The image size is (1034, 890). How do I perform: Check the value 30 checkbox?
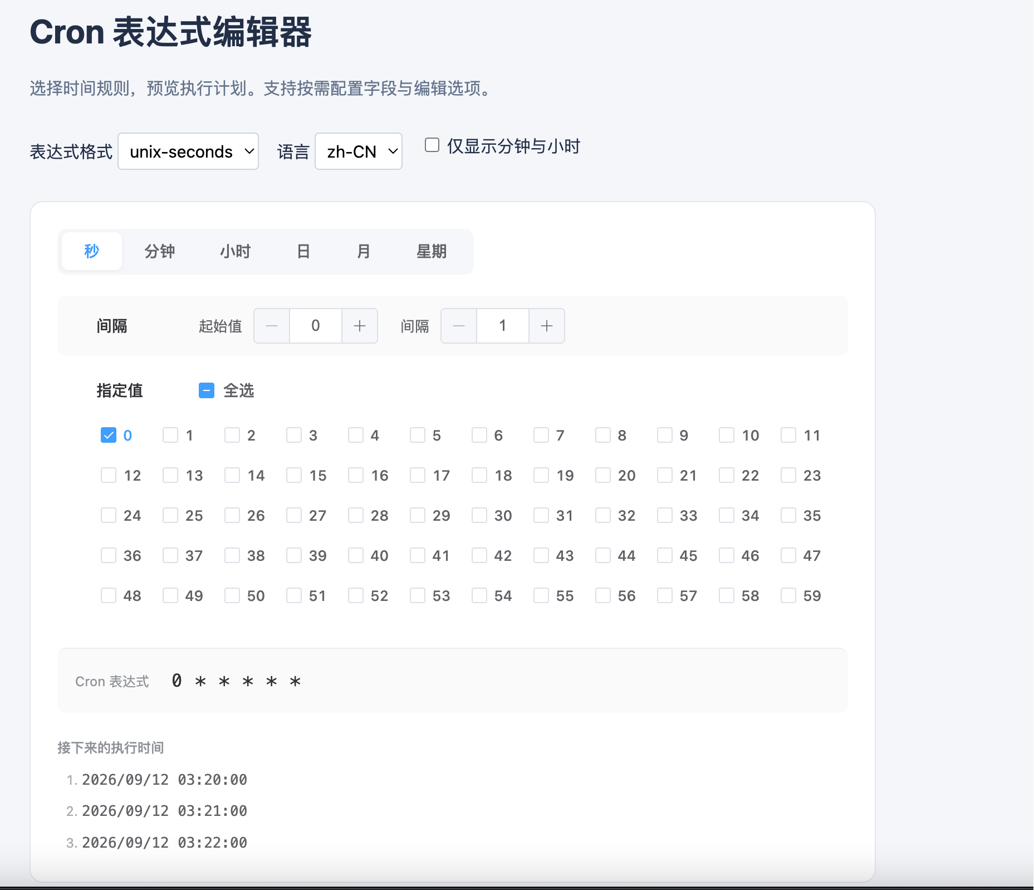[x=479, y=515]
